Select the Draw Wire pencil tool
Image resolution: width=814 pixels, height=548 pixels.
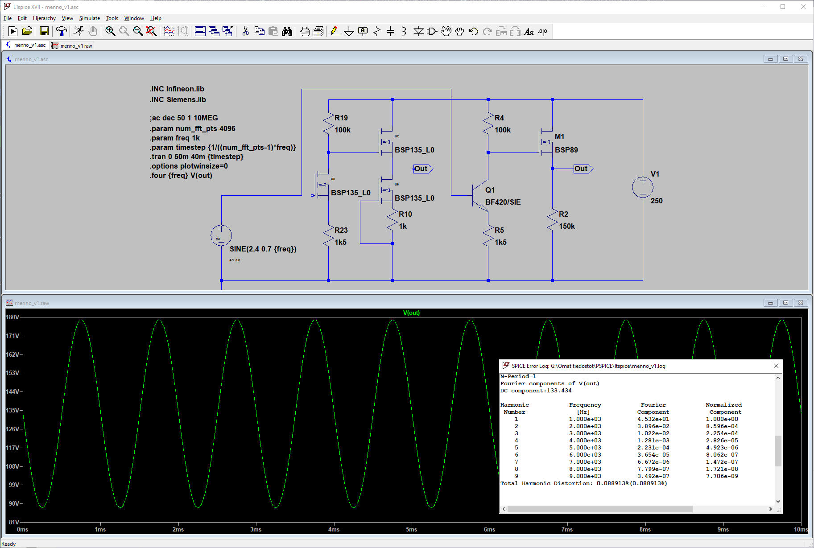pos(335,31)
